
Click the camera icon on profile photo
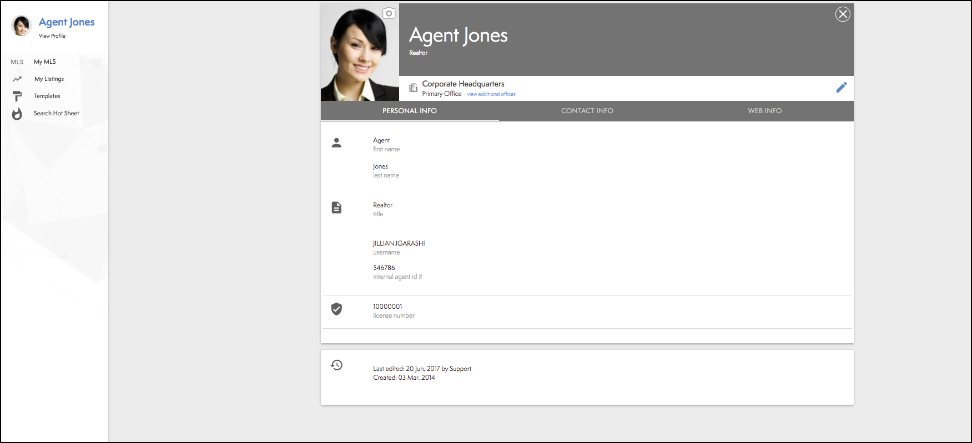coord(389,13)
